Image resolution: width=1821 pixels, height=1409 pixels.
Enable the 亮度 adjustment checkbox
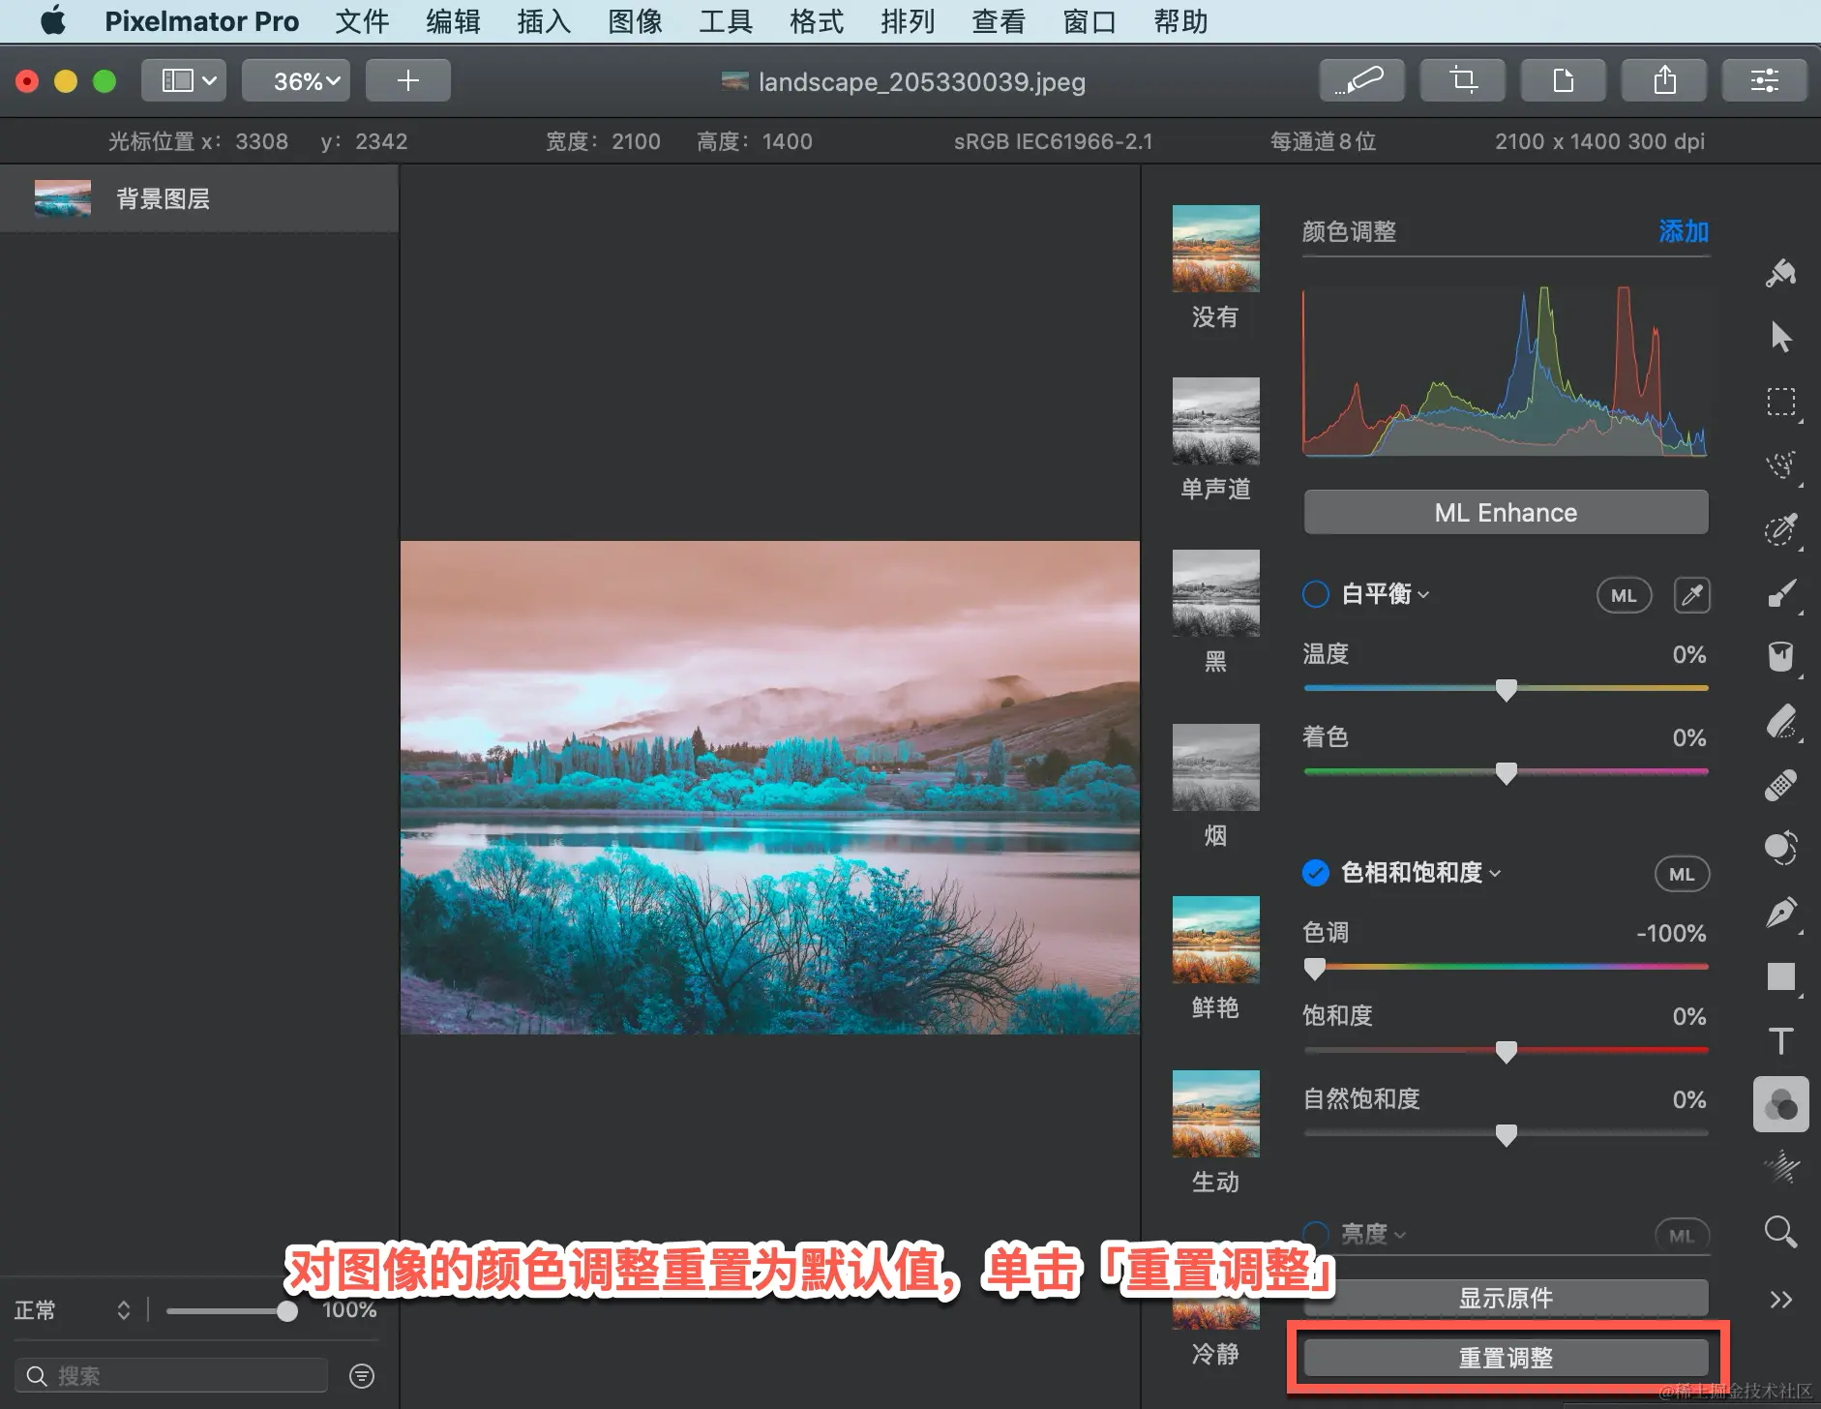[1316, 1234]
